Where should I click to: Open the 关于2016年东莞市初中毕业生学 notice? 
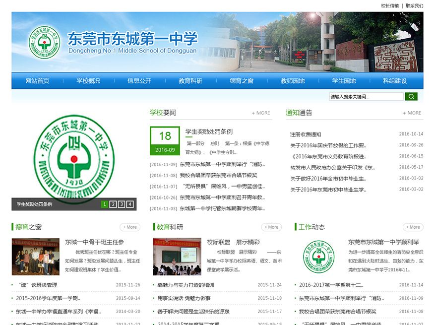click(328, 190)
